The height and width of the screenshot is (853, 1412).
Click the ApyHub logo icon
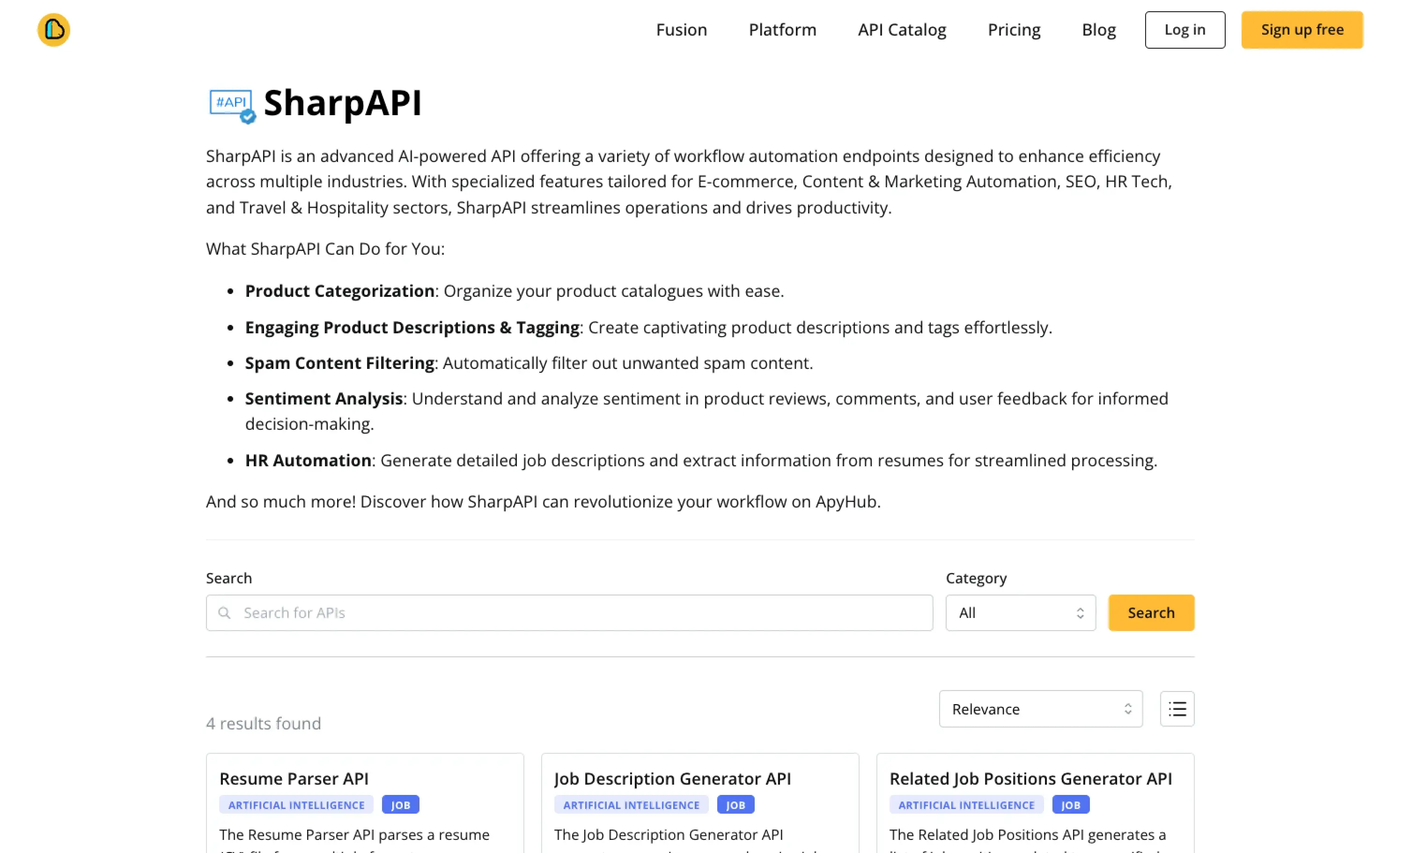point(54,30)
